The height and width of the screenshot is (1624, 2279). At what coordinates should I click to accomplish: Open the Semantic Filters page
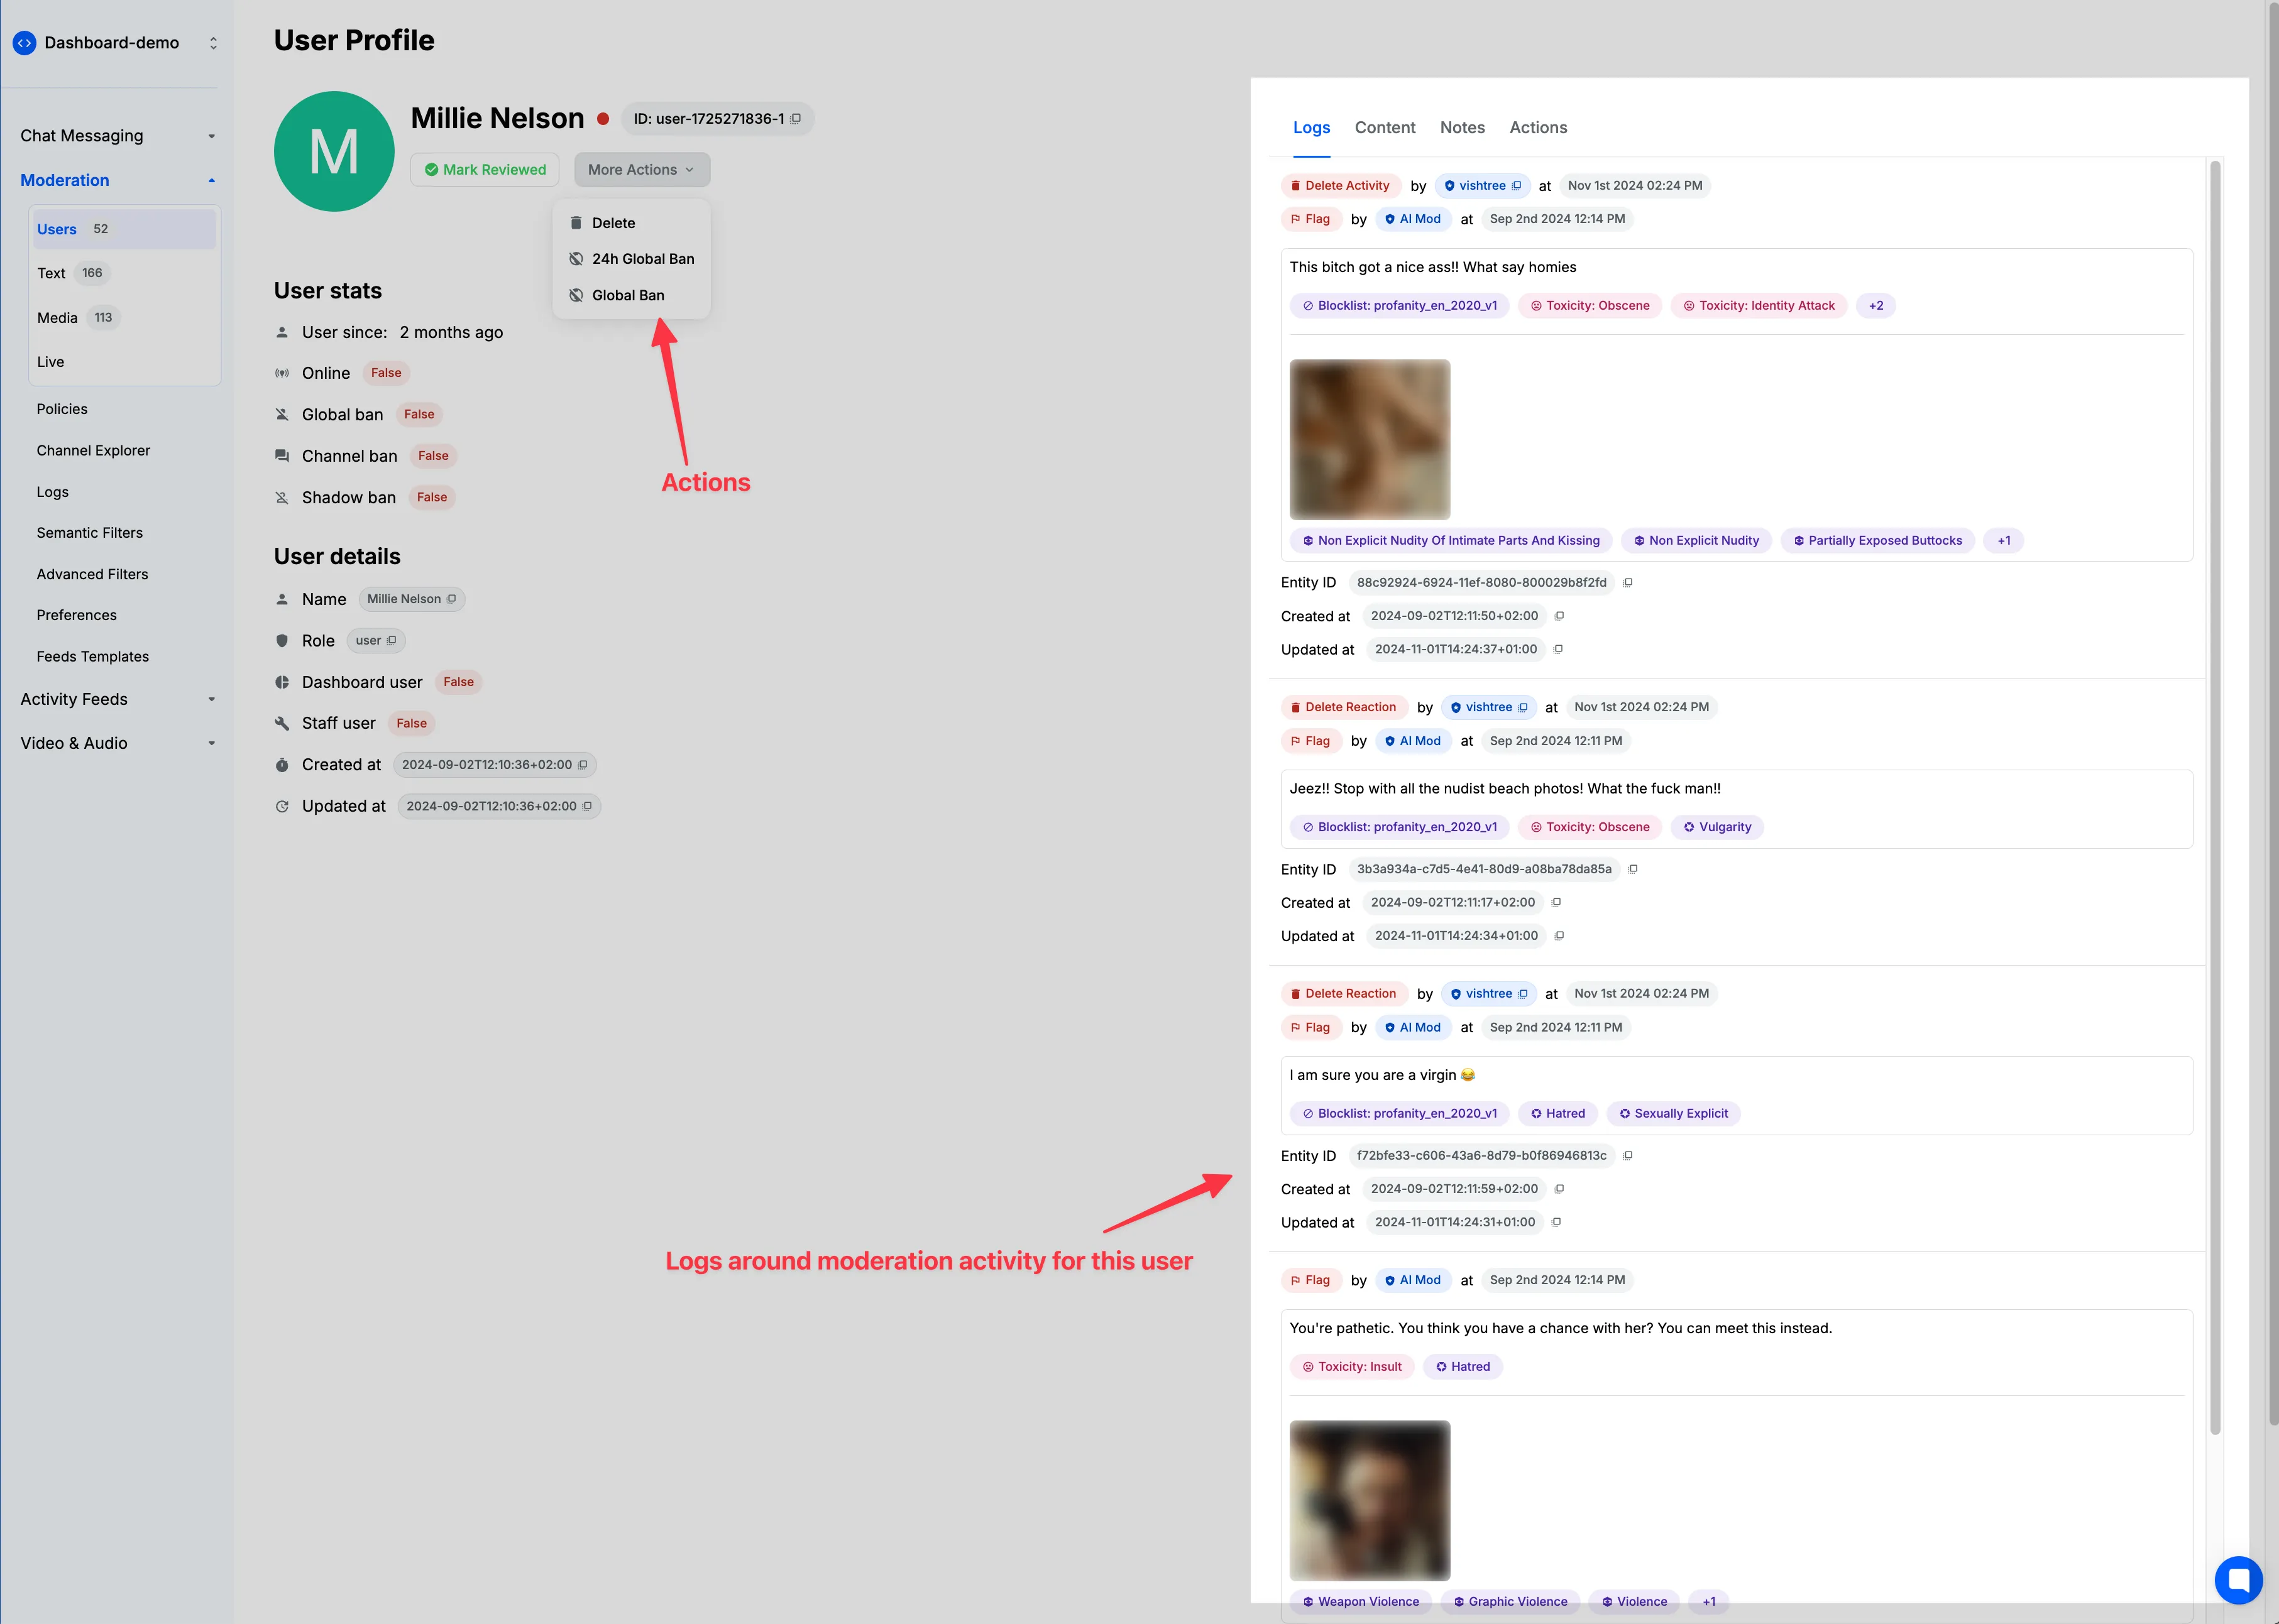coord(90,533)
